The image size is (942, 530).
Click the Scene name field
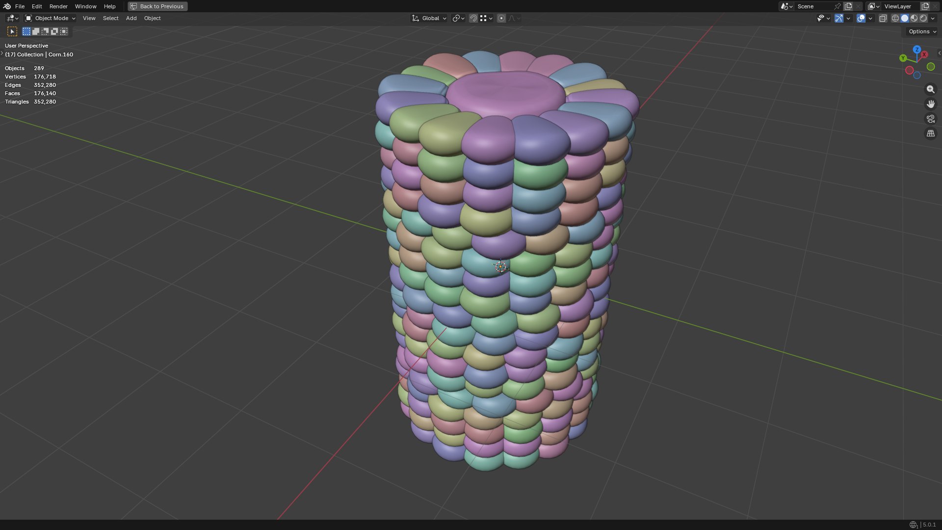pyautogui.click(x=814, y=6)
